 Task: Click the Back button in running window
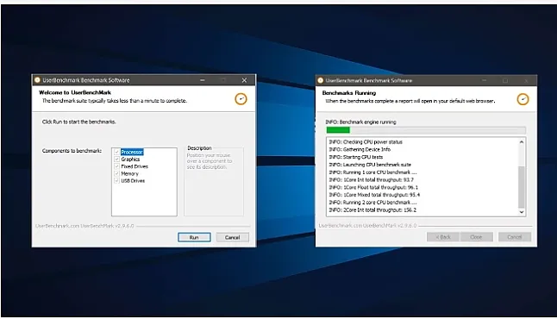(443, 237)
